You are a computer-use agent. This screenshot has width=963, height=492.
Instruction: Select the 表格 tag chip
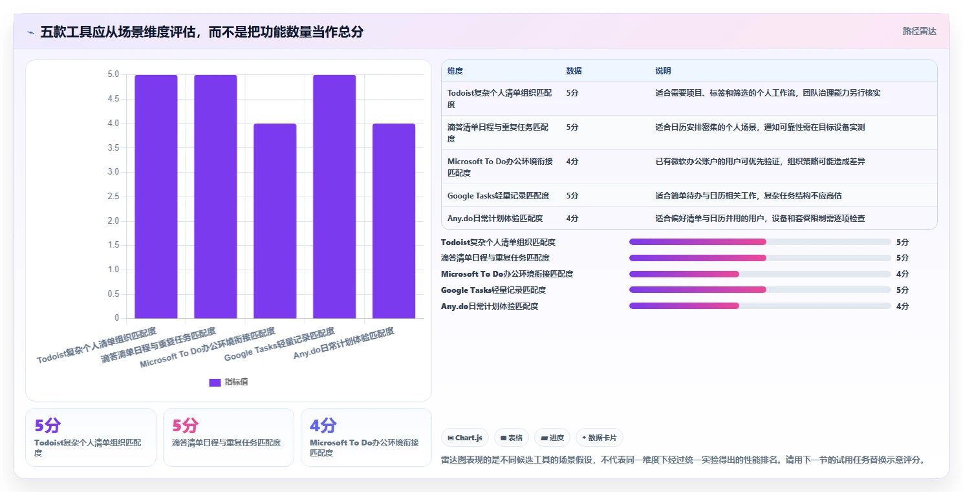click(x=512, y=438)
